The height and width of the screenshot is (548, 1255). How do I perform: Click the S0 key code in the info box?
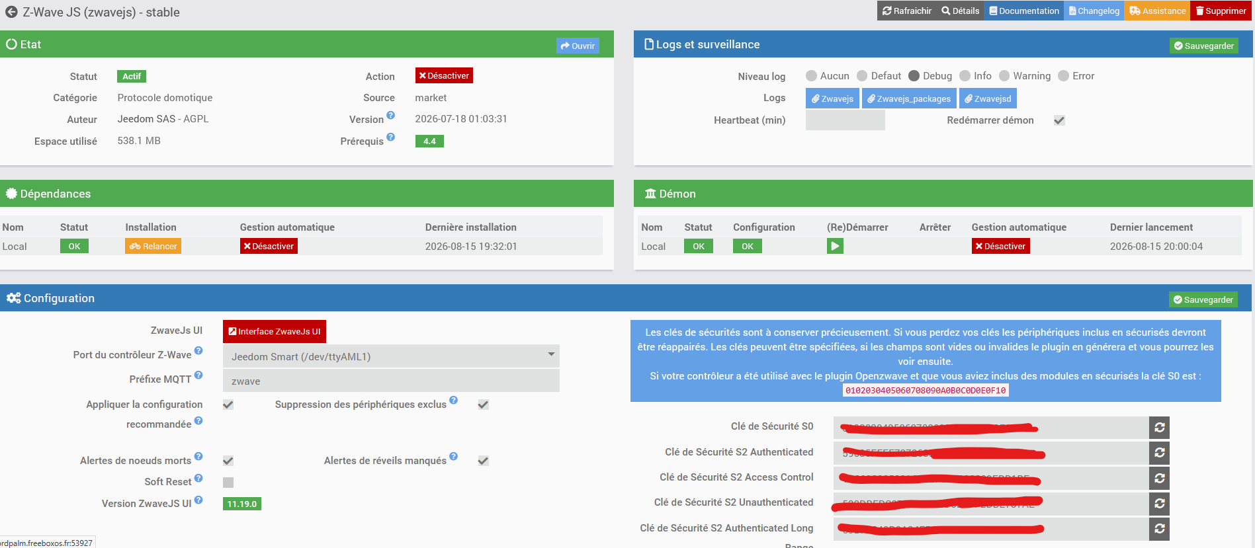click(x=926, y=391)
